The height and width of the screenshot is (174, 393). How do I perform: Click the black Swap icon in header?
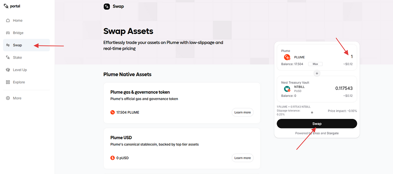tap(107, 7)
